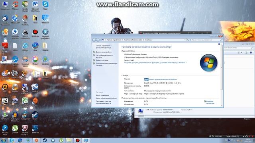Launch the Origin desktop shortcut

tap(35, 102)
